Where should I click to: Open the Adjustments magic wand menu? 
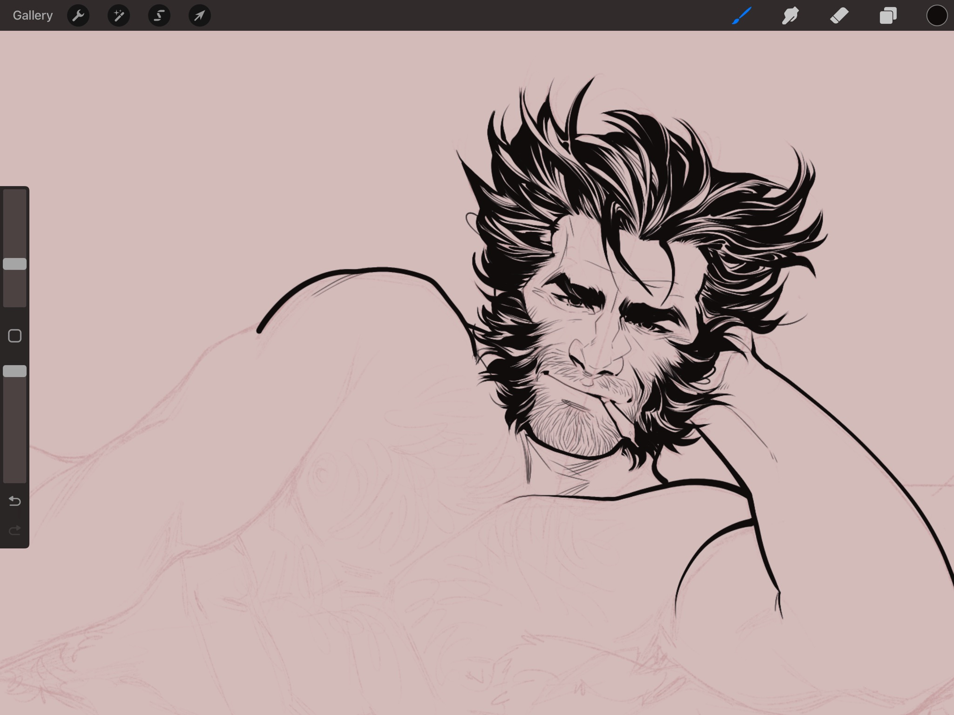pos(119,15)
